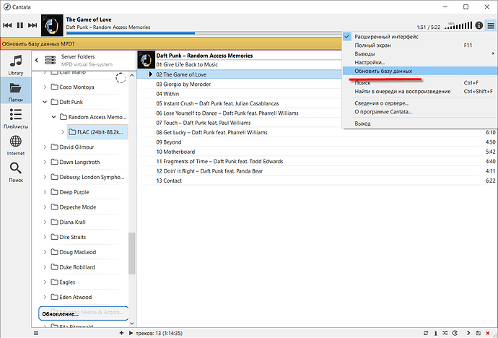
Task: Select the Doug MacLeod folder
Action: click(74, 252)
